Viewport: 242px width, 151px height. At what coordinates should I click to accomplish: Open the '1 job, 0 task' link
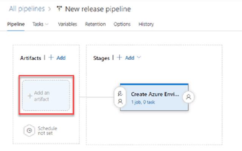pos(143,102)
